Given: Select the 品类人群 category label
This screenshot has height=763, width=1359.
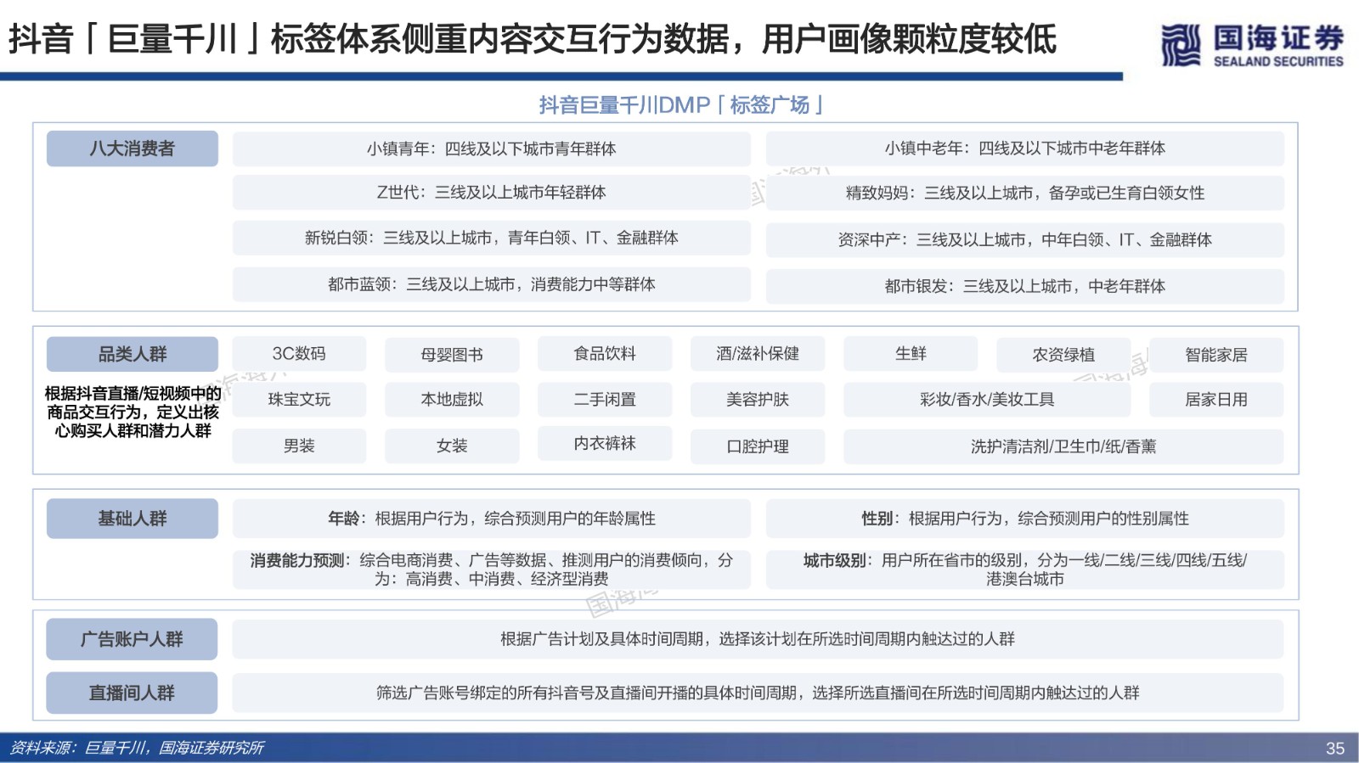Looking at the screenshot, I should (x=133, y=354).
